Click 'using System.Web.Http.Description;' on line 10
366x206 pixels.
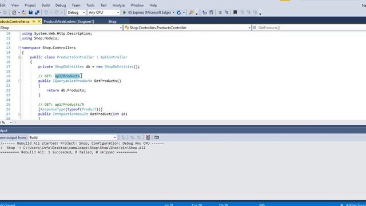(x=57, y=33)
